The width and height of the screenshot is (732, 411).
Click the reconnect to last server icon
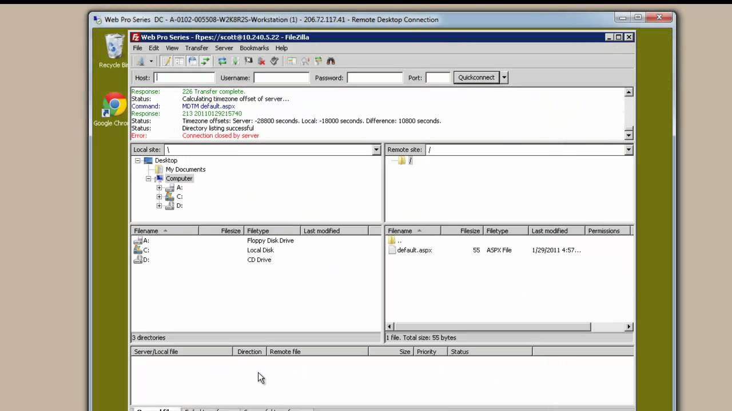tap(274, 61)
